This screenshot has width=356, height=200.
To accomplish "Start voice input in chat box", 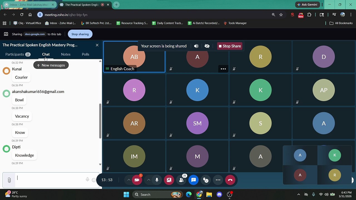I will click(x=87, y=180).
